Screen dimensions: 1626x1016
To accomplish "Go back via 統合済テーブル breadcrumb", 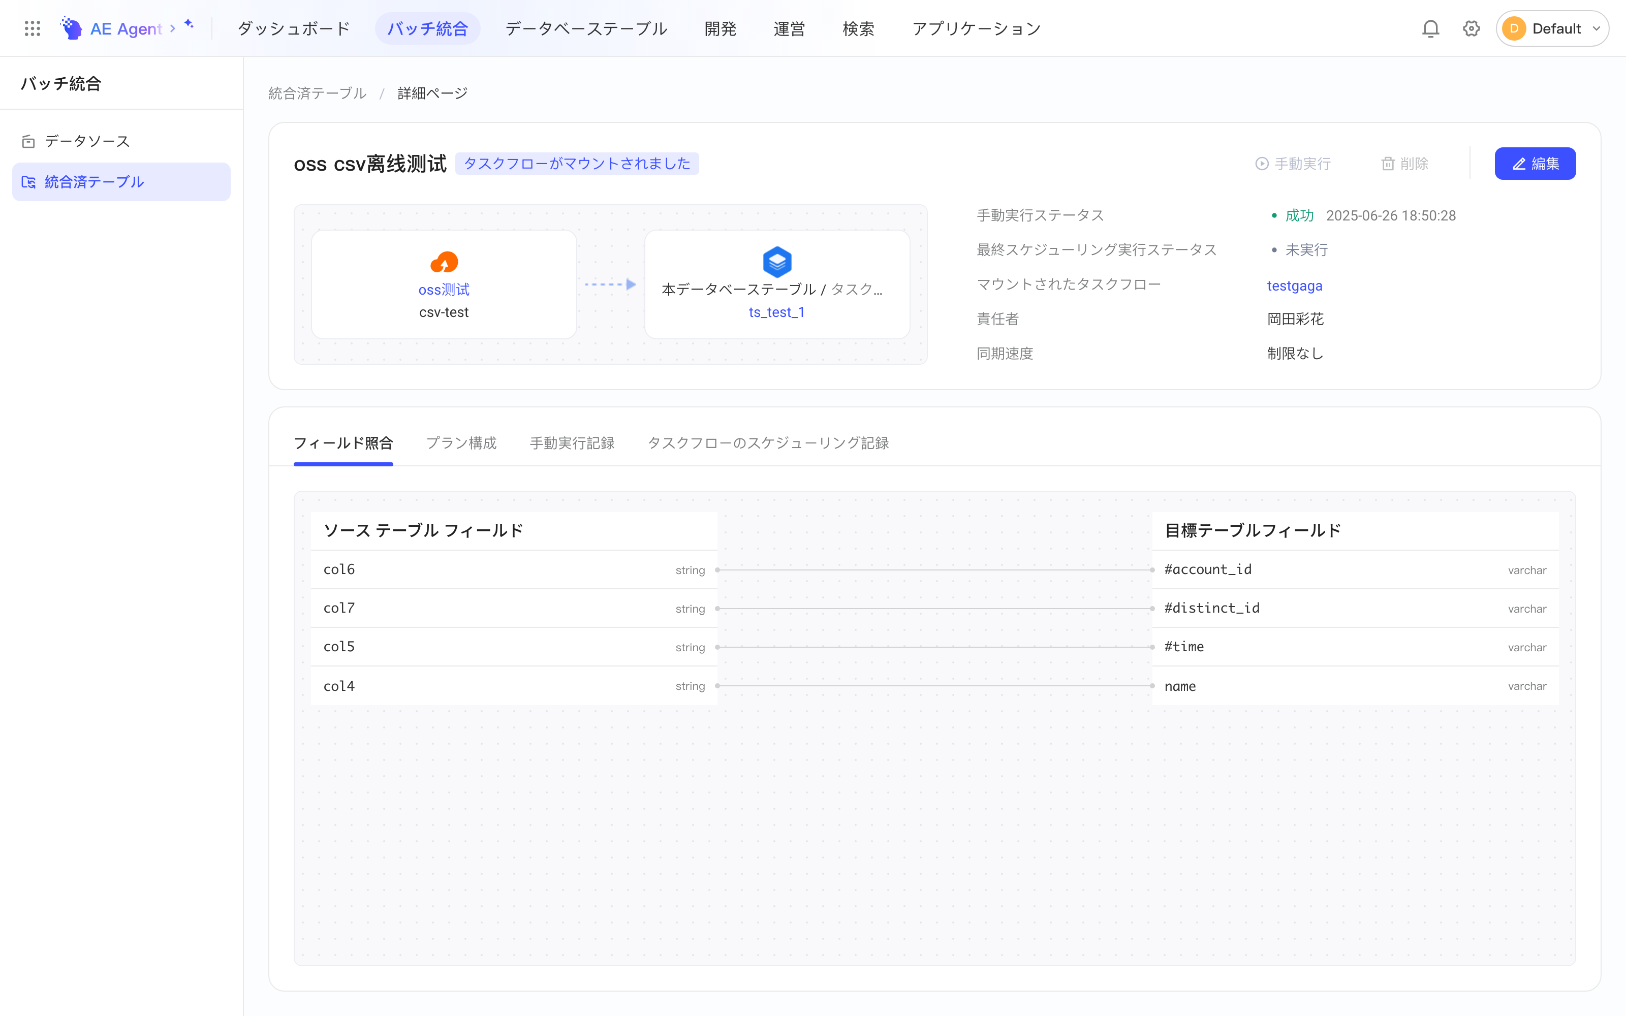I will [x=317, y=93].
